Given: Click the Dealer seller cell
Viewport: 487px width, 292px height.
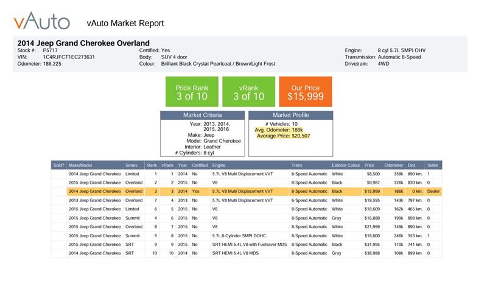Looking at the screenshot, I should point(433,192).
